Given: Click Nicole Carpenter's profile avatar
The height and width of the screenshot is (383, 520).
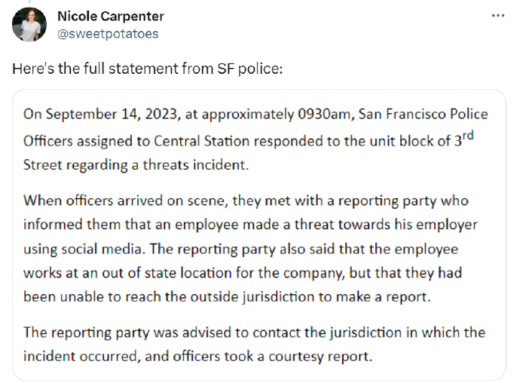Looking at the screenshot, I should click(x=29, y=25).
